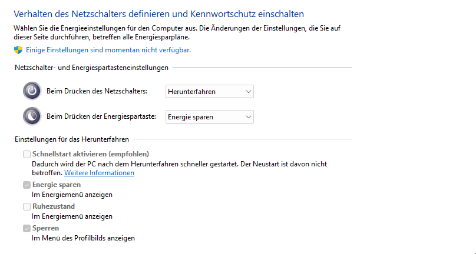
Task: Enable the Schnellstart aktivieren checkbox
Action: pos(27,154)
